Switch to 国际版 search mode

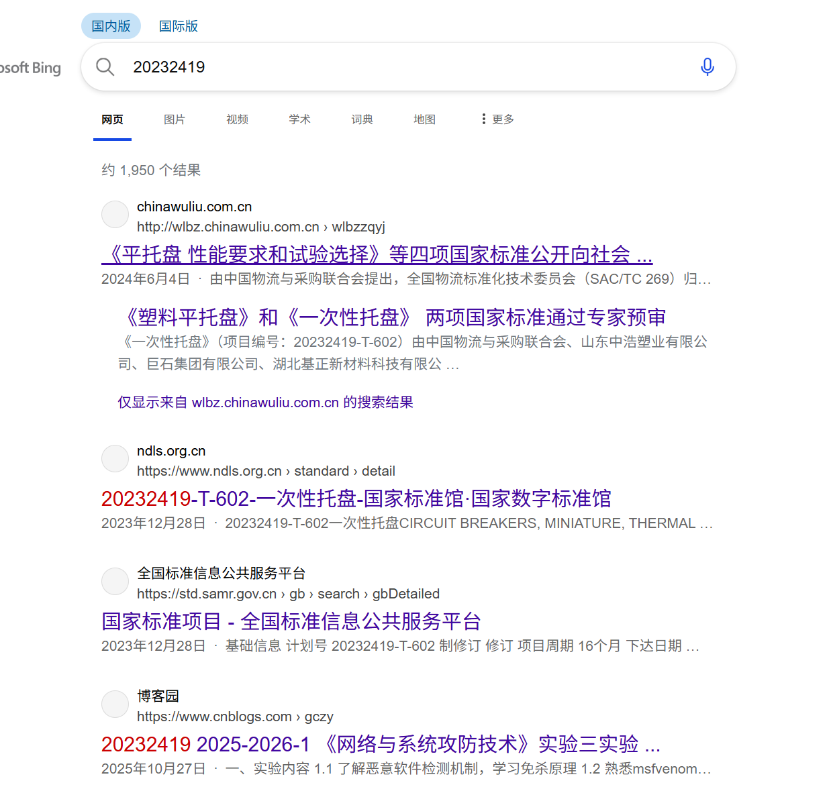coord(178,26)
